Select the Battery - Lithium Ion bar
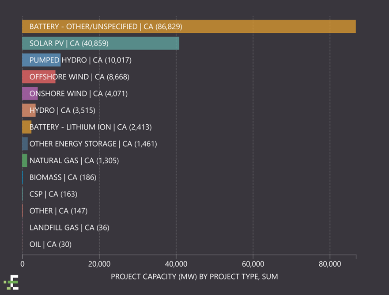Screen dimensions: 389x295 (x=26, y=127)
